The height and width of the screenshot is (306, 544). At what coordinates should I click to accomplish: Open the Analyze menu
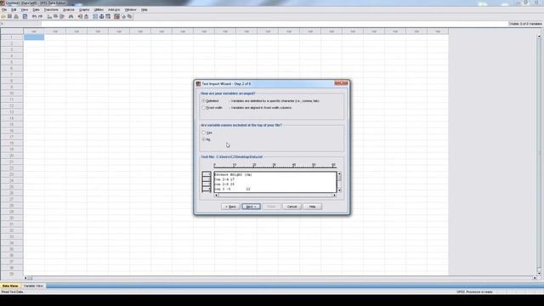[68, 9]
